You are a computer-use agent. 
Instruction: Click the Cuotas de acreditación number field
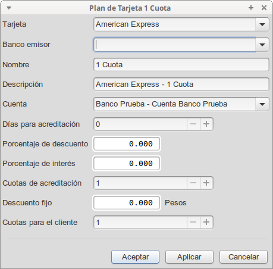click(x=140, y=183)
